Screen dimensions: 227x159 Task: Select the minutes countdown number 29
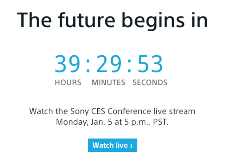pos(109,64)
